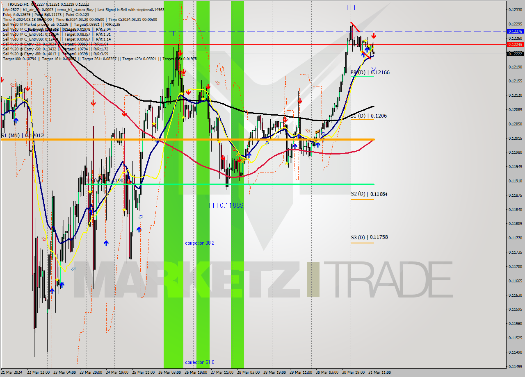Click the red 0.12245 price tag

(x=515, y=44)
